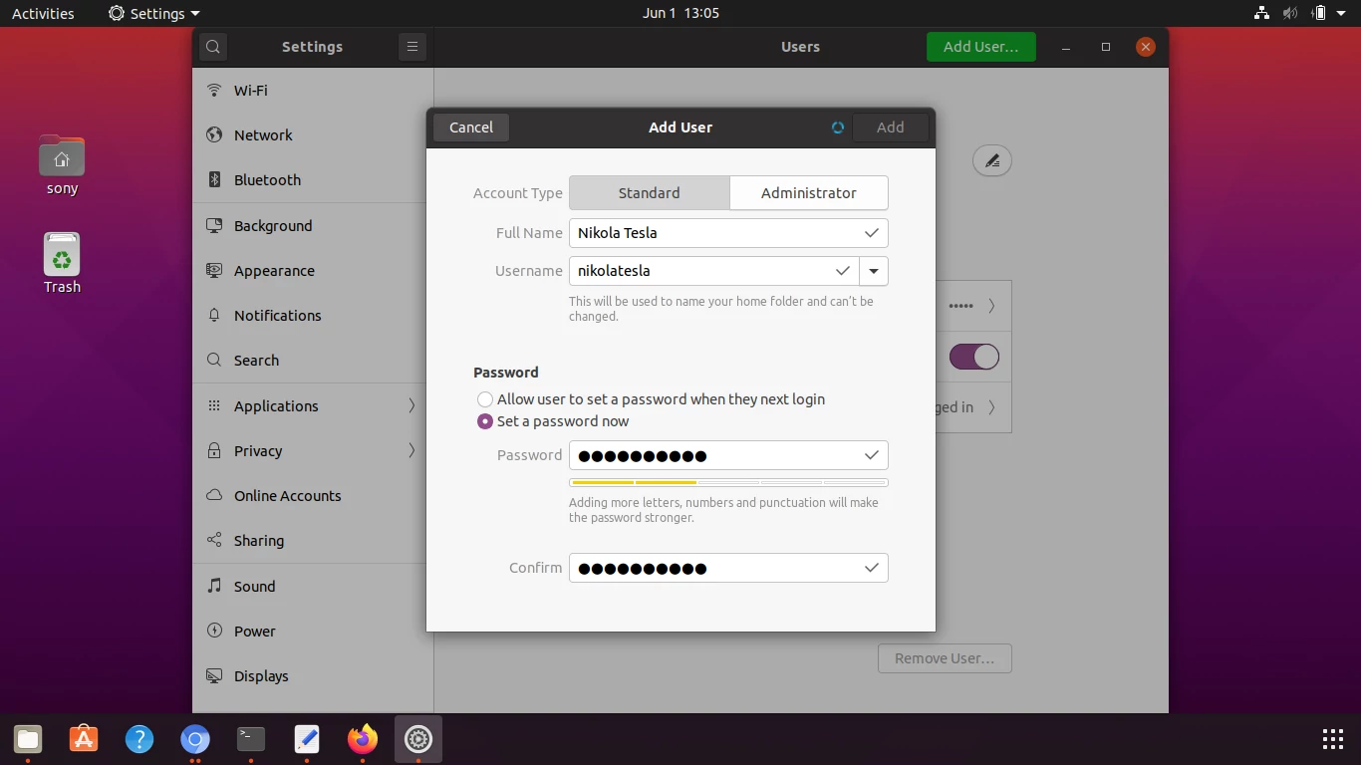1361x765 pixels.
Task: Click the Search magnifier icon in the sidebar list
Action: click(214, 360)
